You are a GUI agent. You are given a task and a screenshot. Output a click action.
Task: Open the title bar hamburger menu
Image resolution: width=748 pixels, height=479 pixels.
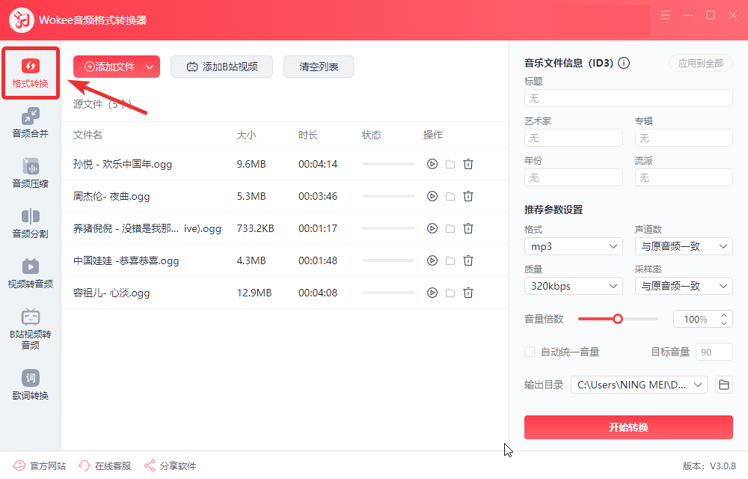point(666,15)
